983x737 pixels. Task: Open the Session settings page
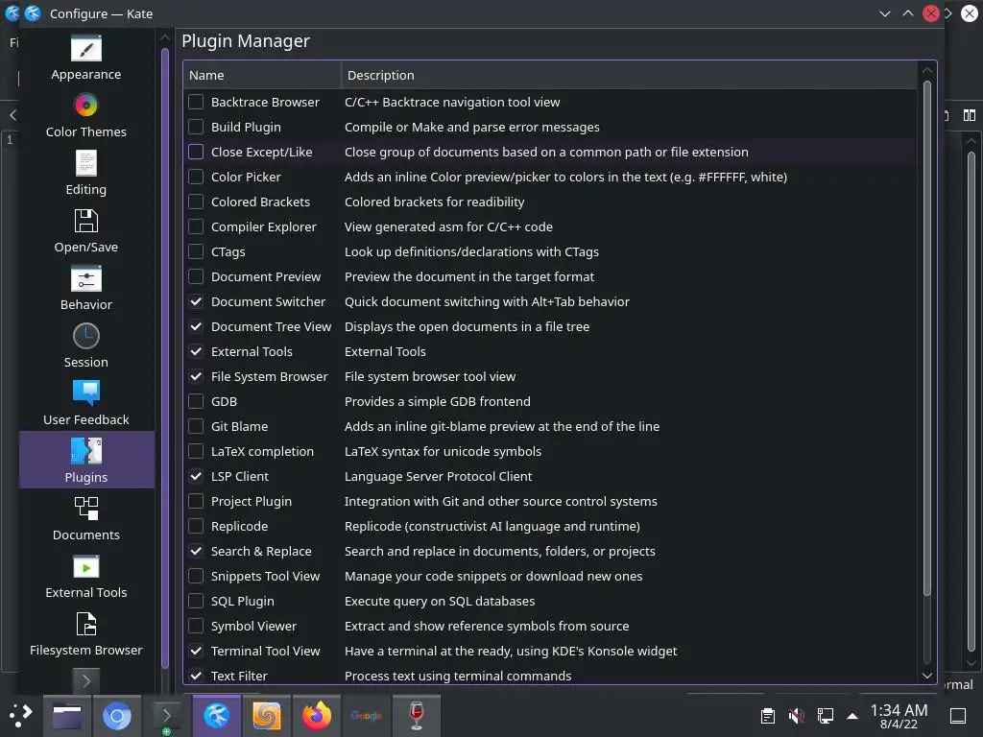(x=85, y=346)
